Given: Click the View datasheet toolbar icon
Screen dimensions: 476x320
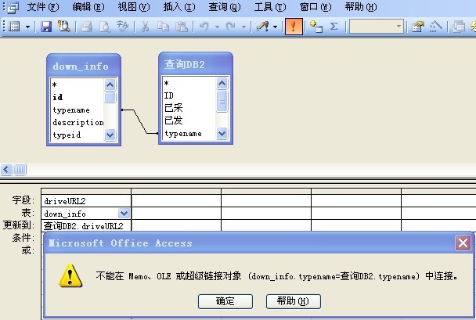Looking at the screenshot, I should tap(14, 27).
